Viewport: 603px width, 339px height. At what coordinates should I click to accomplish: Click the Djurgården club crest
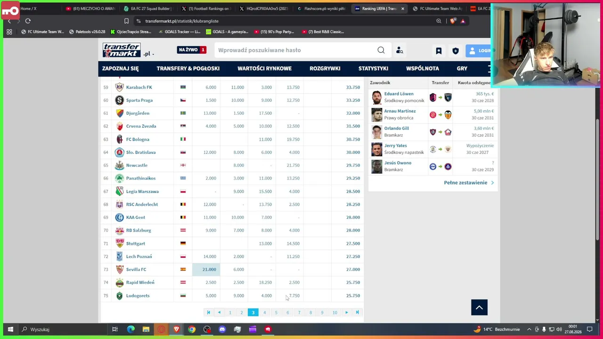tap(119, 113)
